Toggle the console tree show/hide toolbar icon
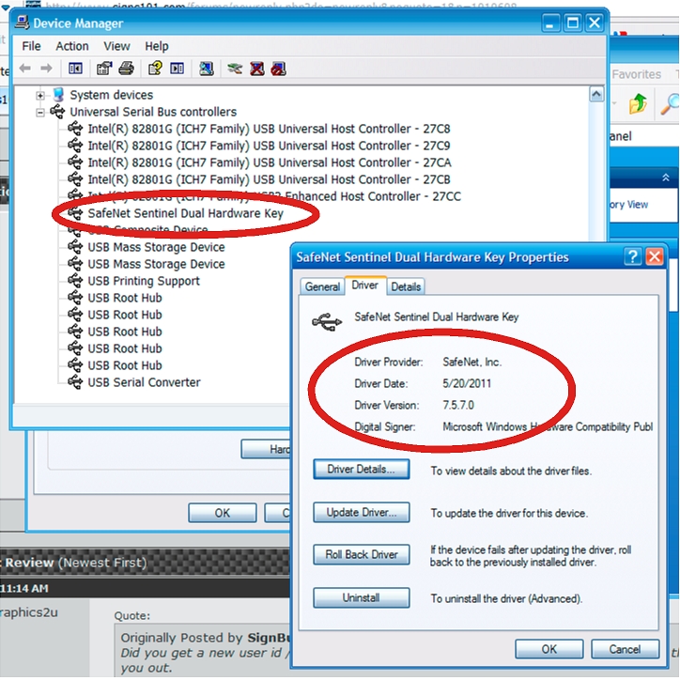Viewport: 680px width, 680px height. (x=75, y=68)
